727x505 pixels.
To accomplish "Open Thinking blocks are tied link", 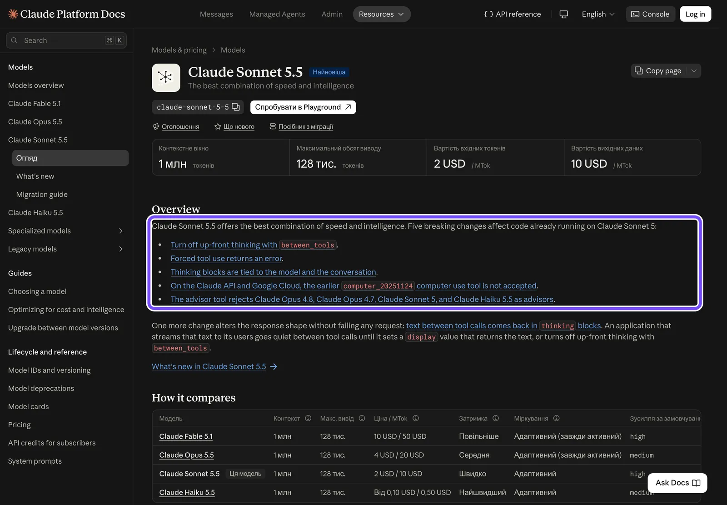I will tap(273, 272).
